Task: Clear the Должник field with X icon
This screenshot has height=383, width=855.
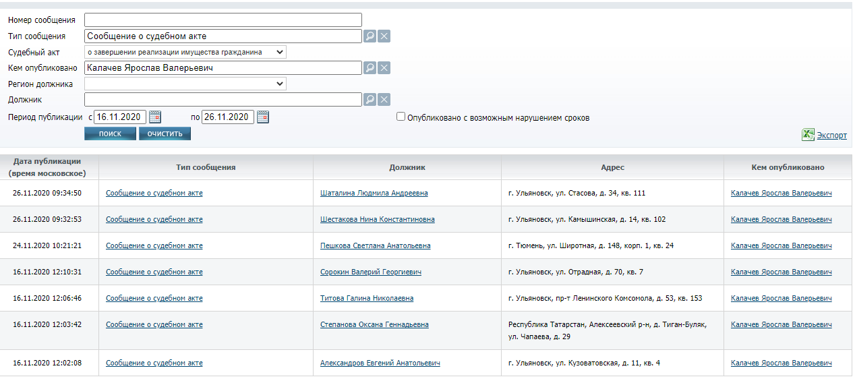Action: (384, 100)
